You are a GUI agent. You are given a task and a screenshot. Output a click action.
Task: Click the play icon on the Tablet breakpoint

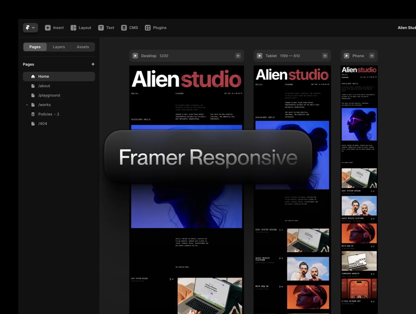pos(259,55)
